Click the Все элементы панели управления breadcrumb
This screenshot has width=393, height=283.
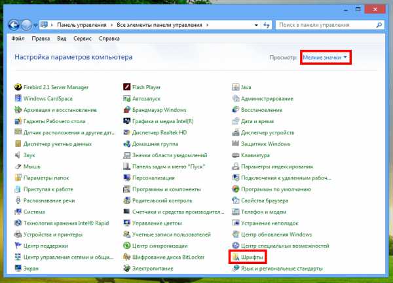(159, 25)
